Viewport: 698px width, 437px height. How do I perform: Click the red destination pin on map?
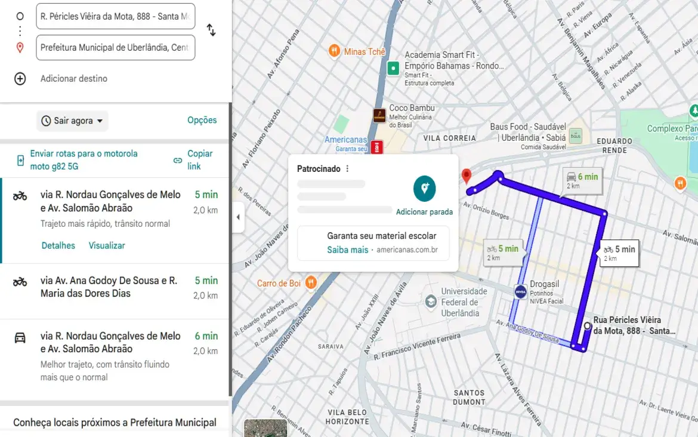click(467, 176)
